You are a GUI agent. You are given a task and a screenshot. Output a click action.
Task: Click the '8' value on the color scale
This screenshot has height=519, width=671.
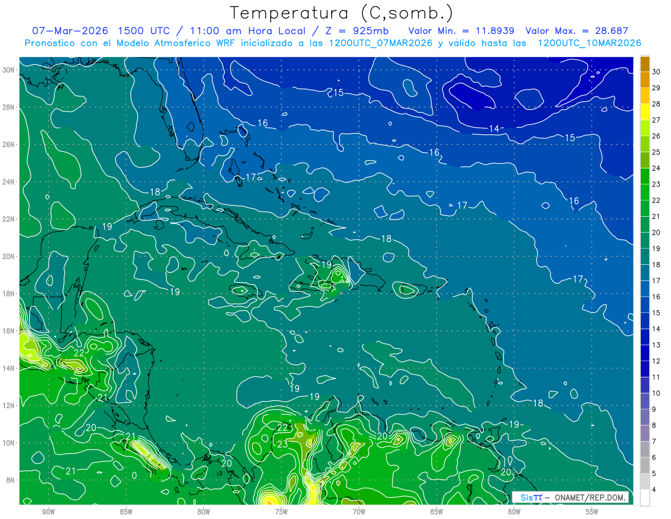(654, 426)
